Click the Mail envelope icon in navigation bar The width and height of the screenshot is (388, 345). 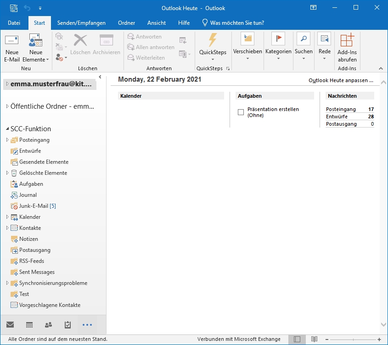(x=10, y=325)
